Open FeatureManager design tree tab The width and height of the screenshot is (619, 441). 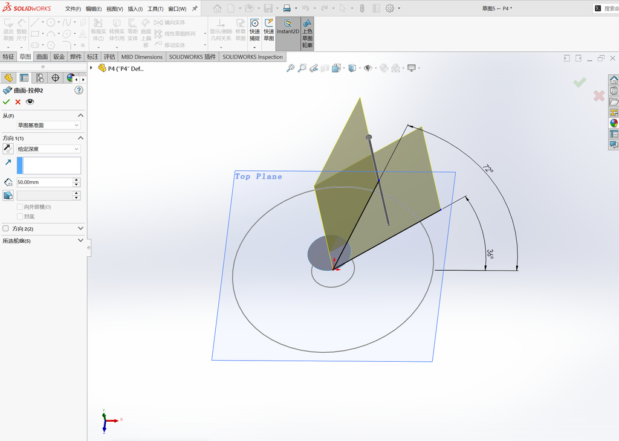(x=8, y=78)
